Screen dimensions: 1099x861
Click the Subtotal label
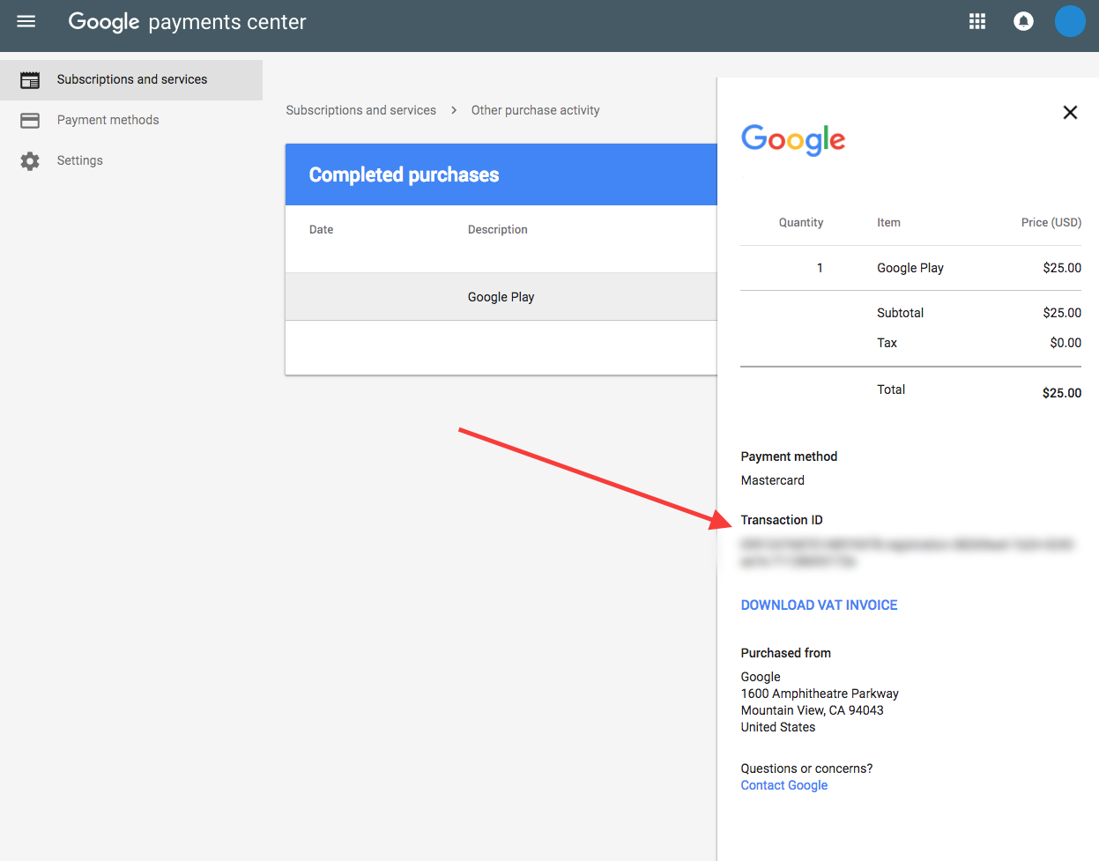click(x=901, y=313)
